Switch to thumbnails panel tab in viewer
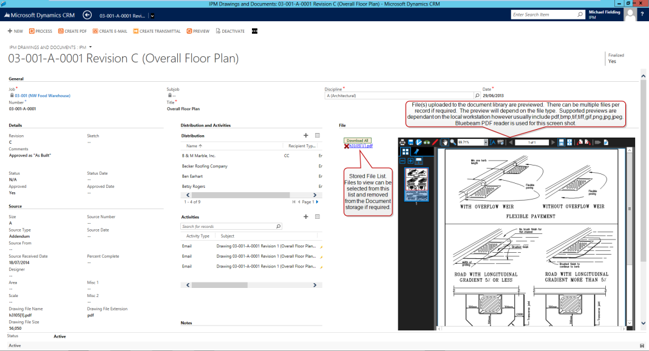 coord(405,152)
